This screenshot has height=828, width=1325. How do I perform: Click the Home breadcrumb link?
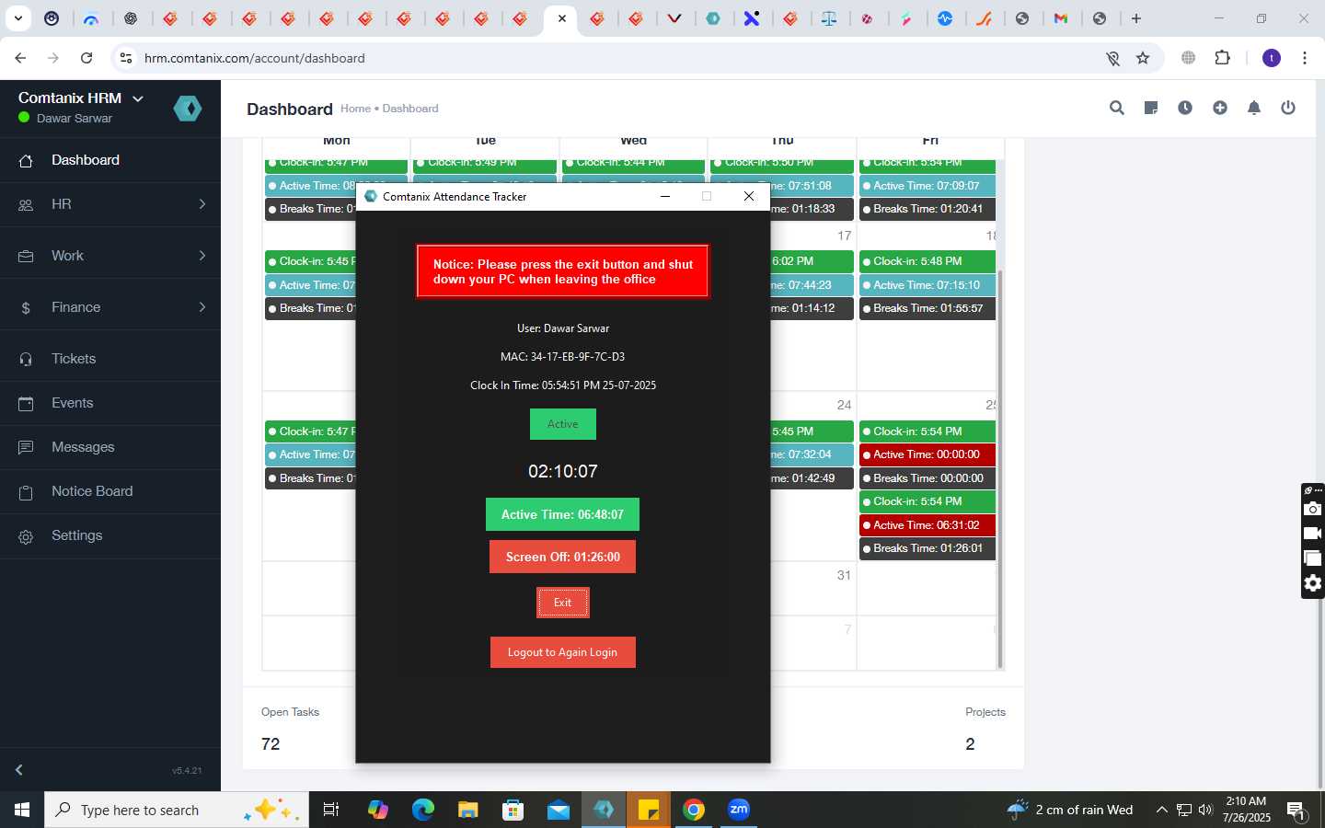pos(355,109)
